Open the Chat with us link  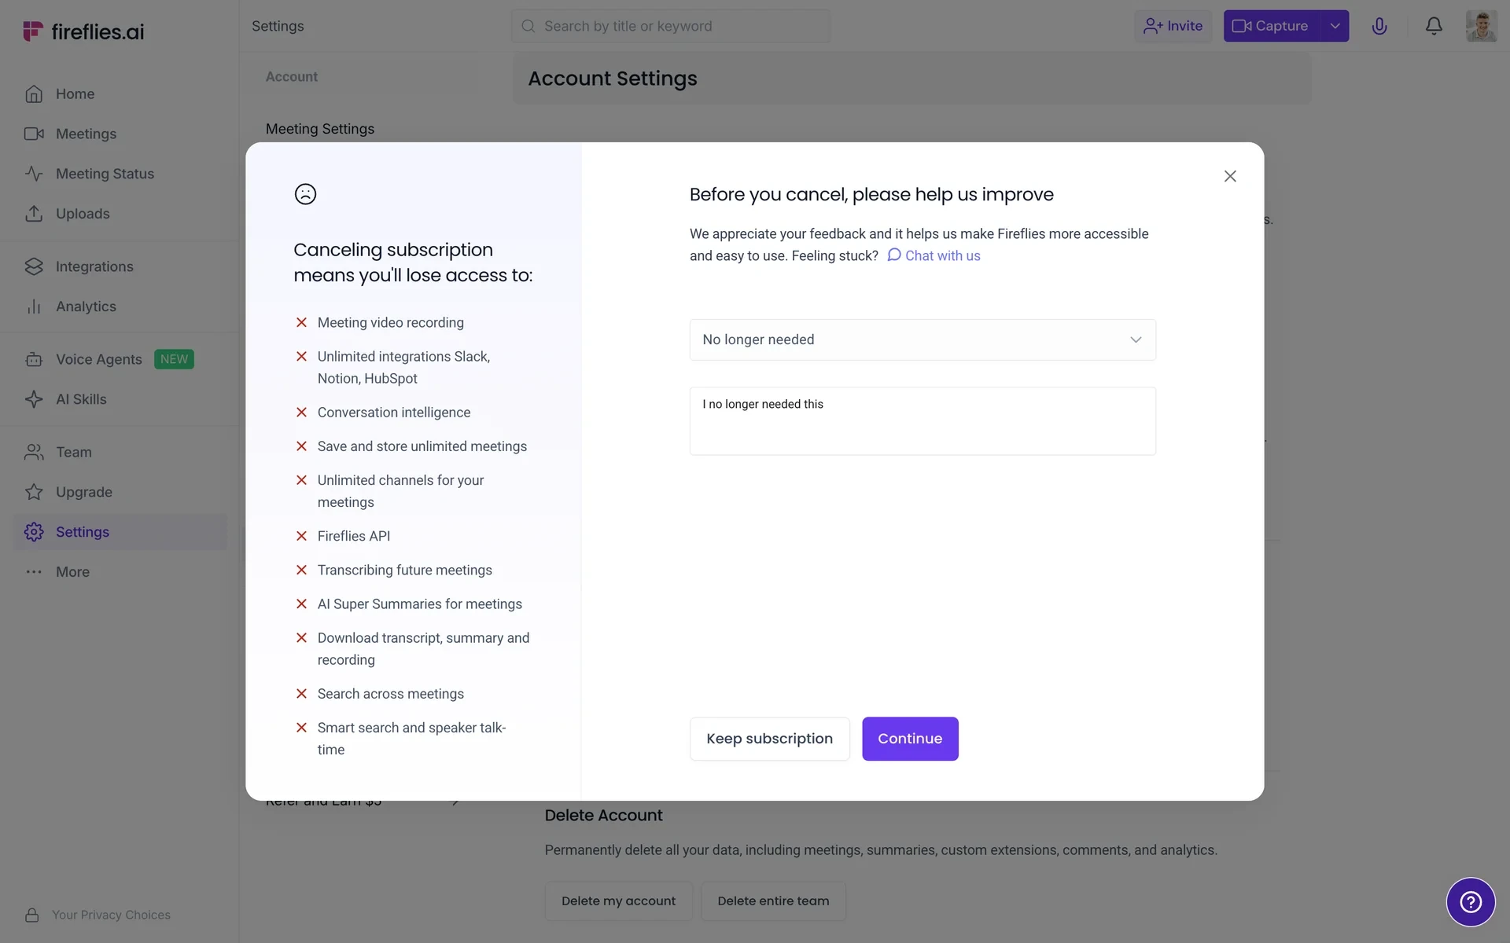click(942, 255)
